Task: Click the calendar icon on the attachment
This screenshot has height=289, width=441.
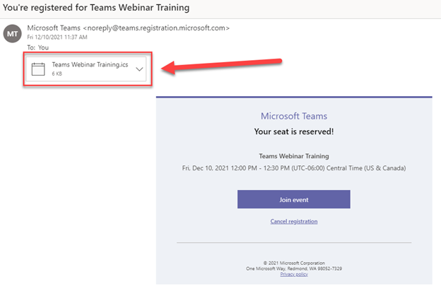Action: (38, 69)
